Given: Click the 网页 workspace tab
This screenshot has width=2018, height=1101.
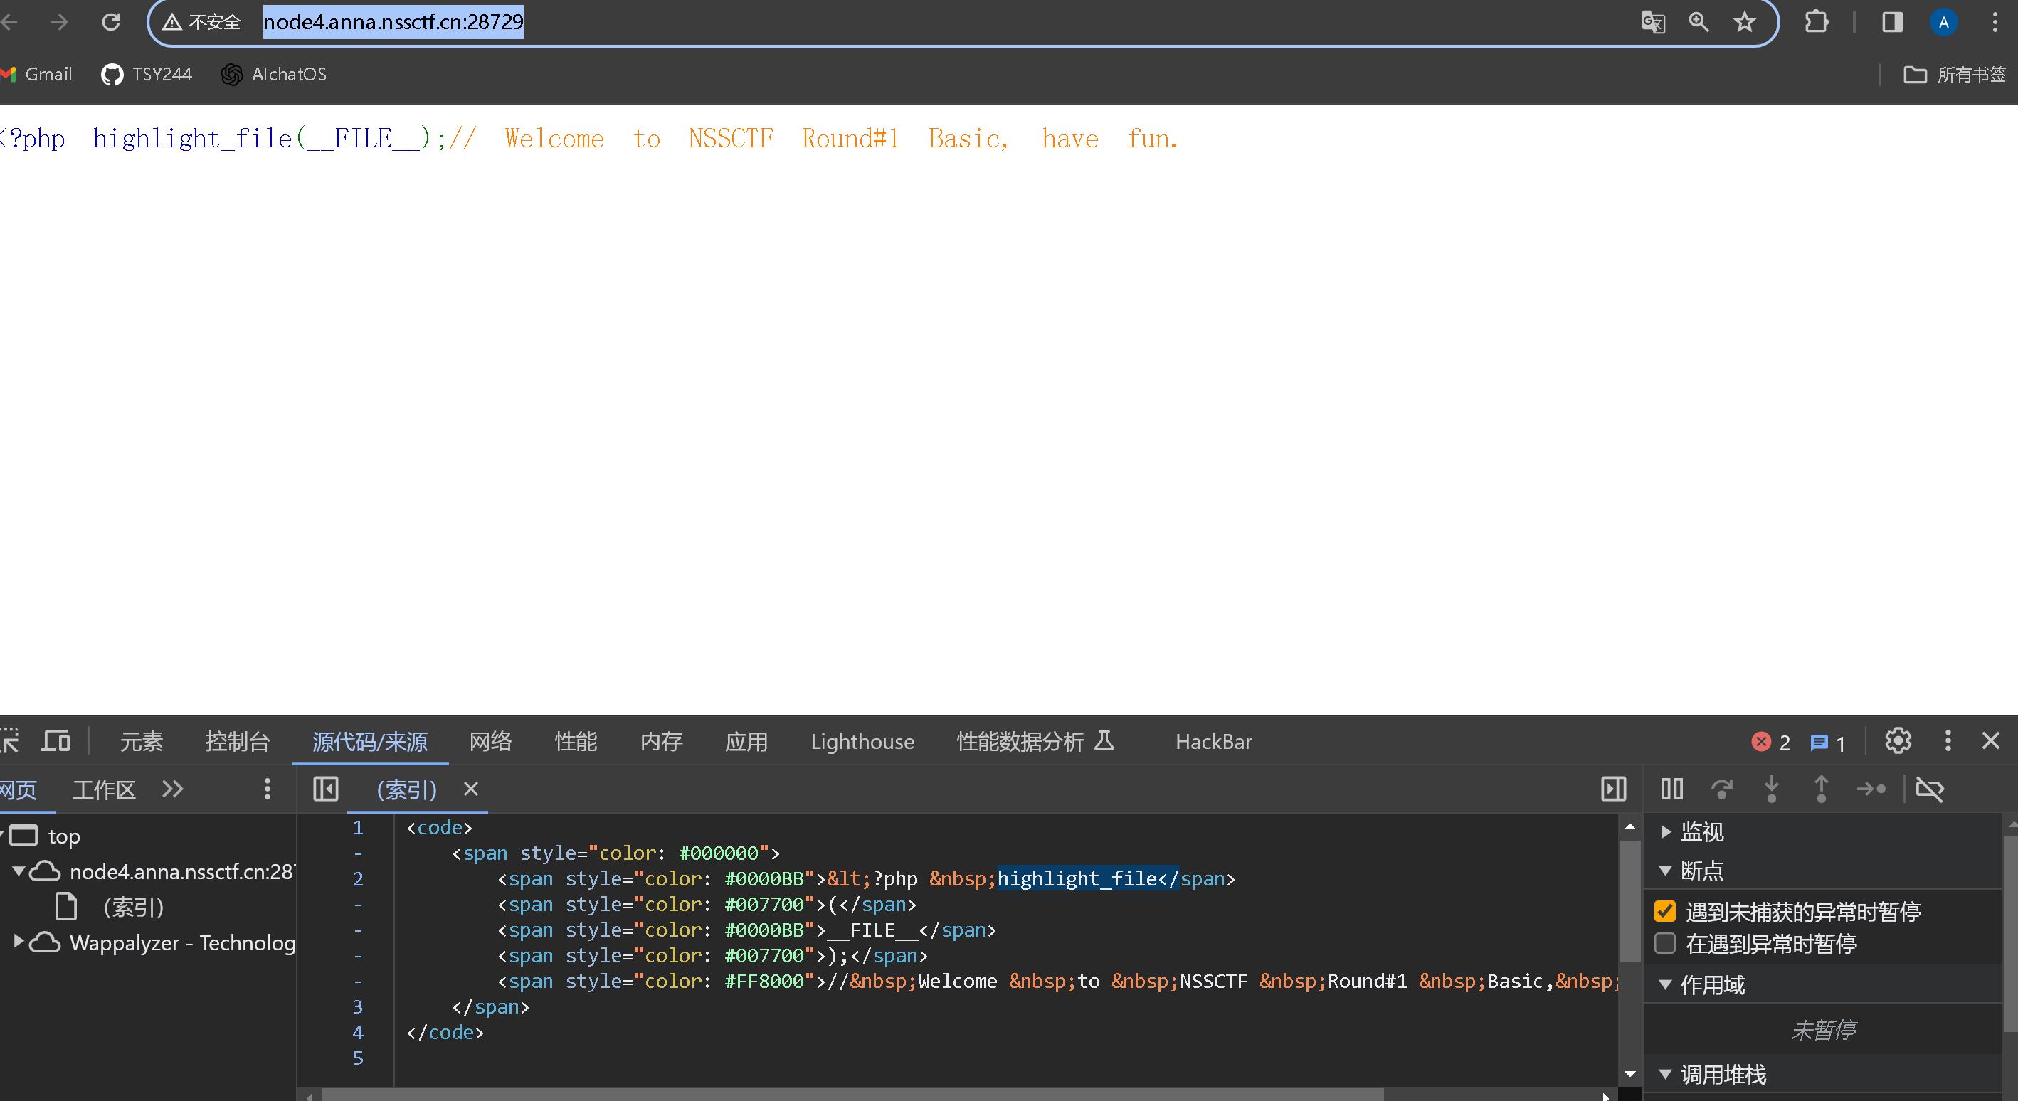Looking at the screenshot, I should 21,789.
